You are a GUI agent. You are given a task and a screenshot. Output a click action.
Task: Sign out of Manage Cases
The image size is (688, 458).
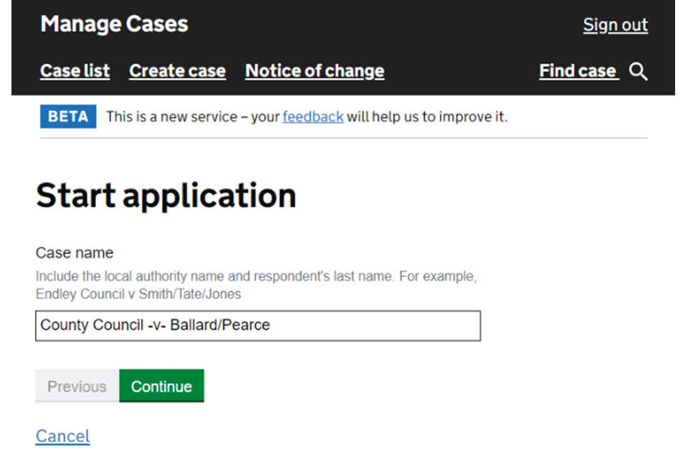click(x=615, y=25)
